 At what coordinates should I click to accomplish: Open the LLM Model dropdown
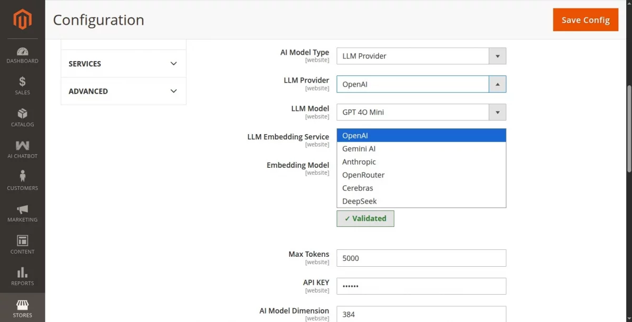point(421,112)
